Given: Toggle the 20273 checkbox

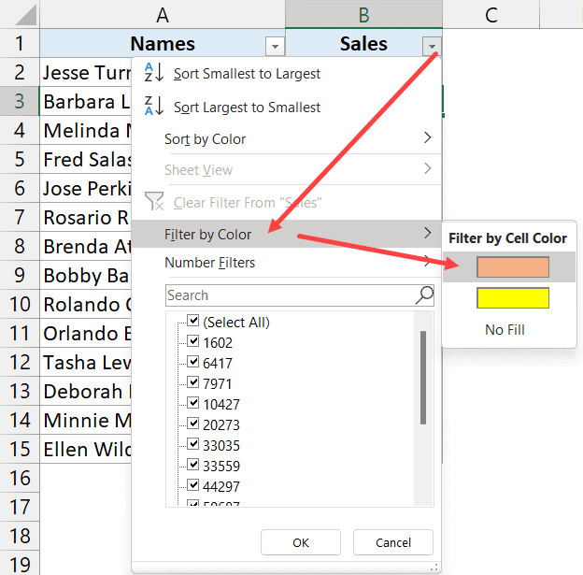Looking at the screenshot, I should click(193, 424).
